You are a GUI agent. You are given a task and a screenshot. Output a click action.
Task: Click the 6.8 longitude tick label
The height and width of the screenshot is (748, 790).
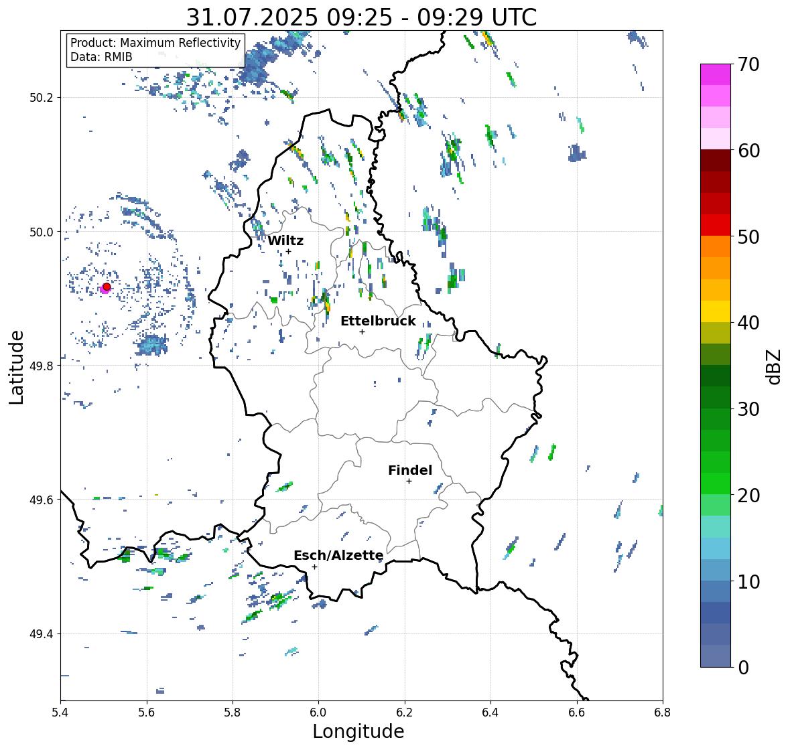(663, 712)
